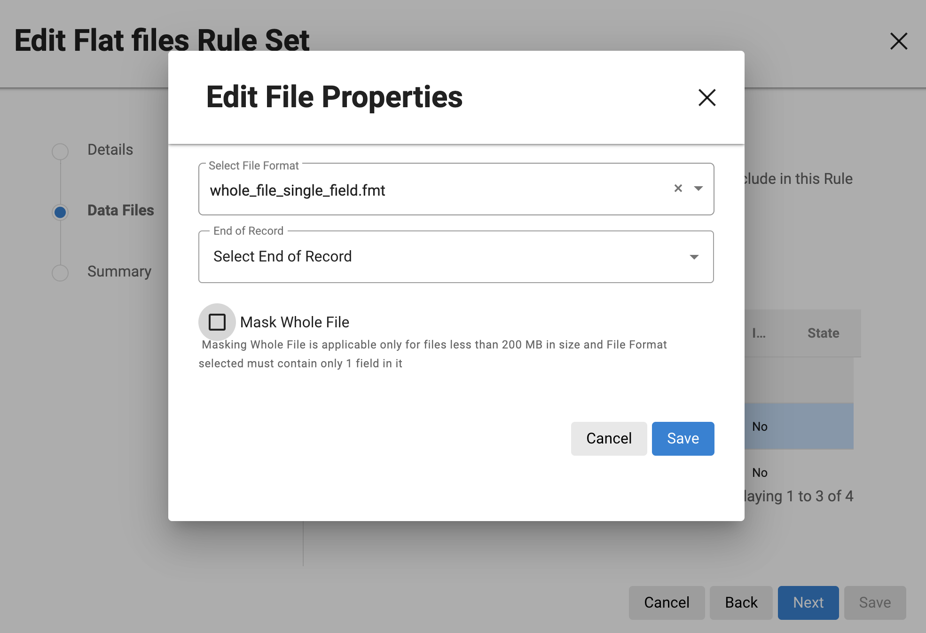Screen dimensions: 926x633
Task: Click the Data Files step filled circle
Action: [60, 213]
